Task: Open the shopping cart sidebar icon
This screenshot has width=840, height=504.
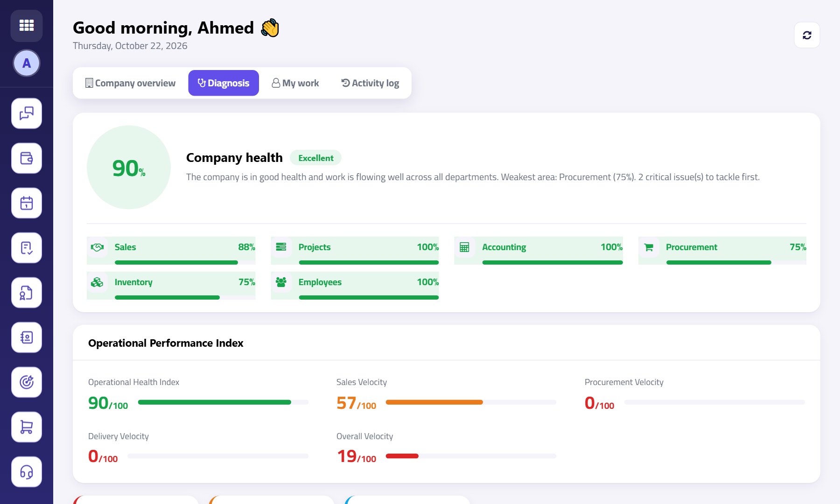Action: click(x=27, y=427)
